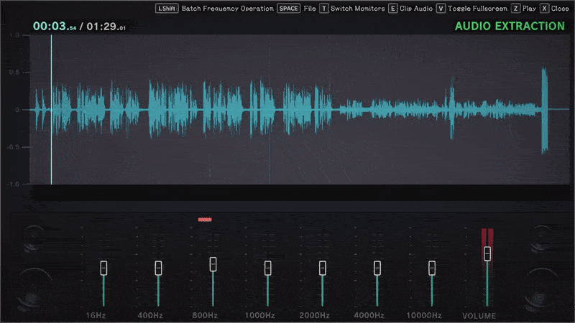Click the 10000Hz equalizer slider handle
This screenshot has height=323, width=575.
(432, 268)
